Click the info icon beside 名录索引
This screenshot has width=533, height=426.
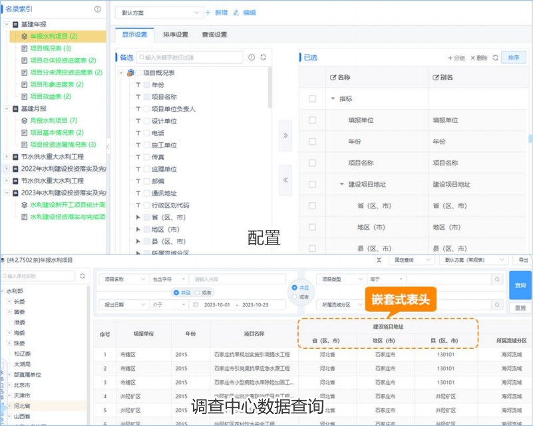(98, 9)
